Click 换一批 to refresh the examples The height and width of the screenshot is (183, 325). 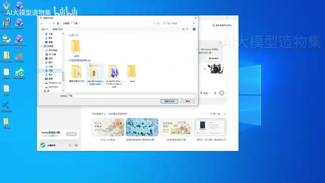215,114
